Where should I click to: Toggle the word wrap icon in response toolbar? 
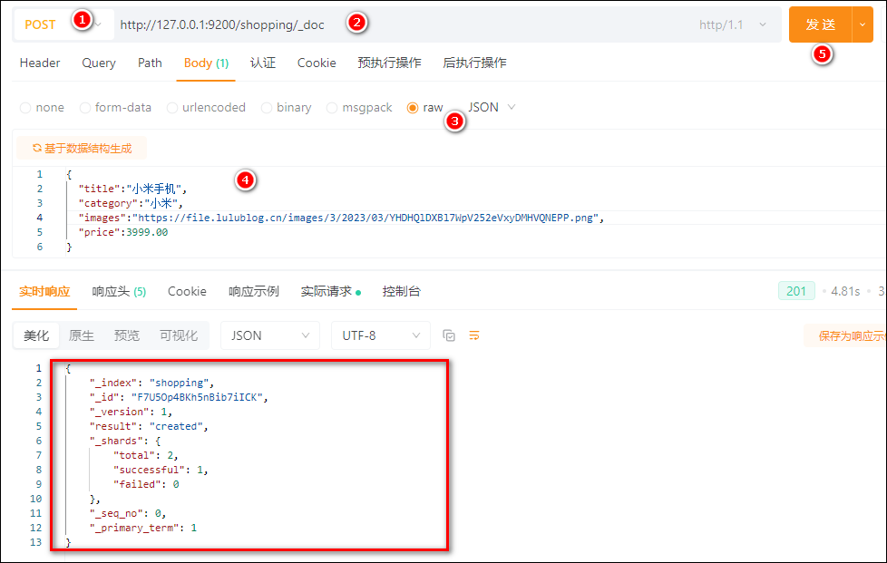(474, 335)
